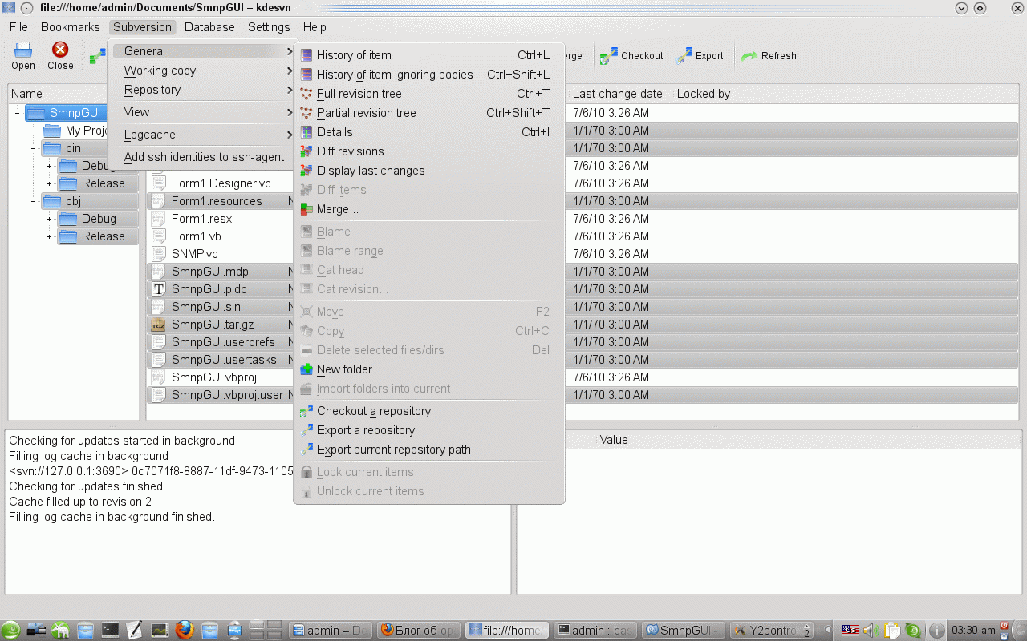Choose Diff revisions
The width and height of the screenshot is (1027, 641).
point(429,151)
